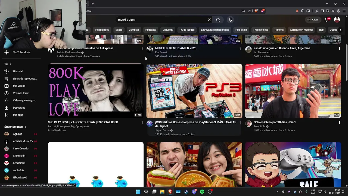Open YouTube notifications bell
This screenshot has height=196, width=348.
tap(327, 20)
